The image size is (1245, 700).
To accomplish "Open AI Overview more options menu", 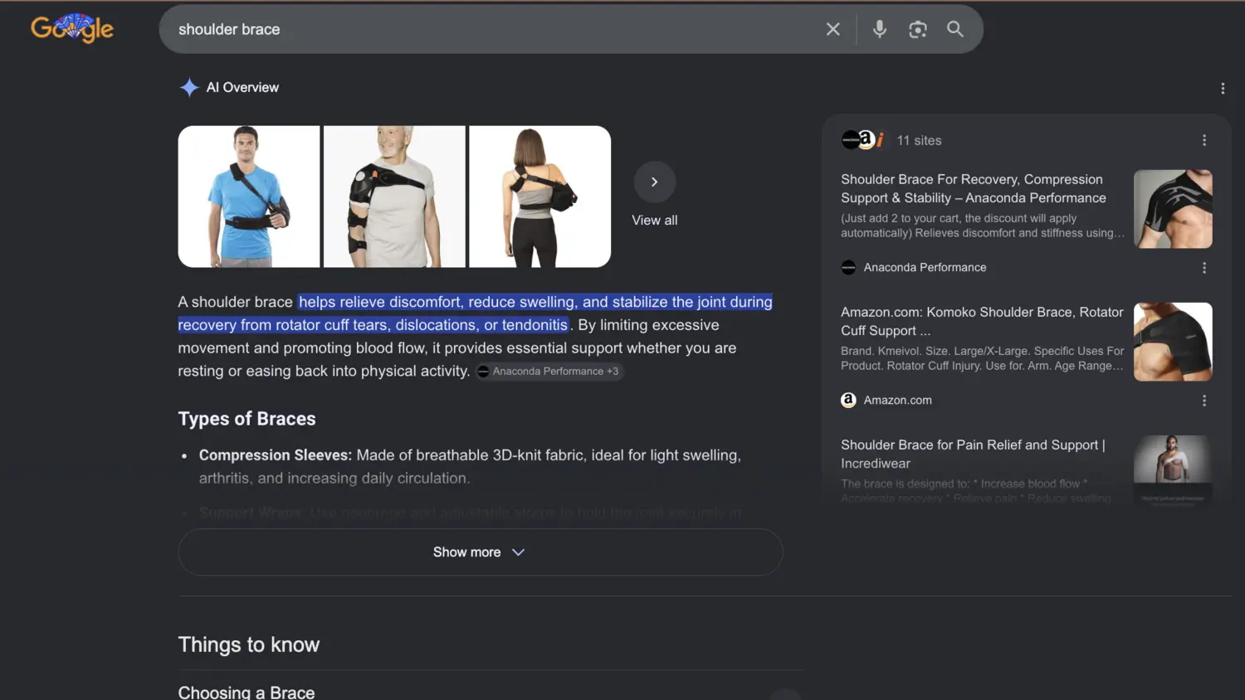I will (x=1223, y=88).
